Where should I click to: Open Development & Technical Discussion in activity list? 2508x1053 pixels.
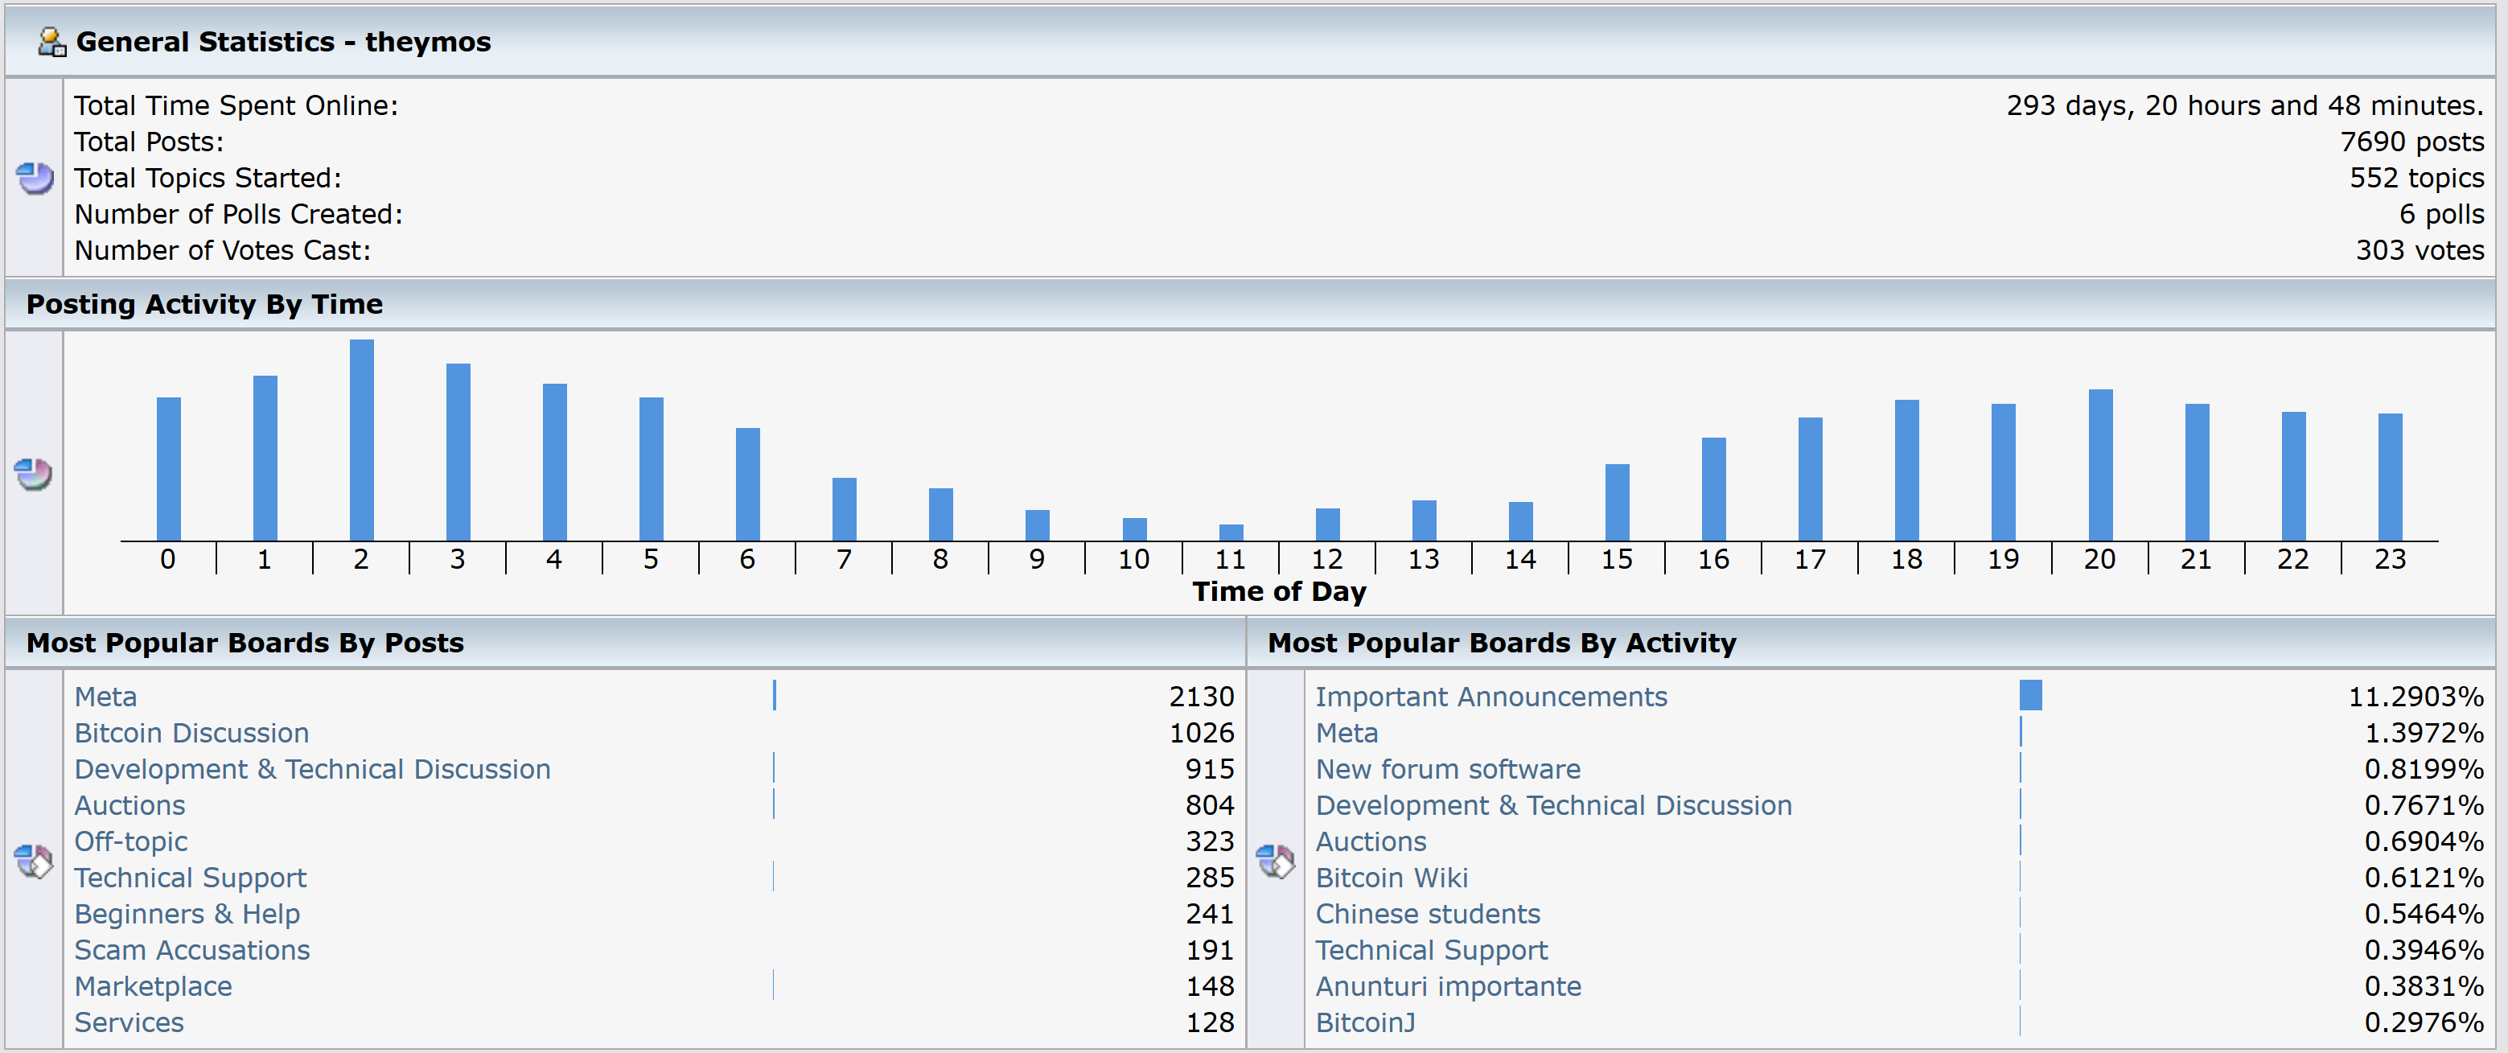coord(1553,804)
